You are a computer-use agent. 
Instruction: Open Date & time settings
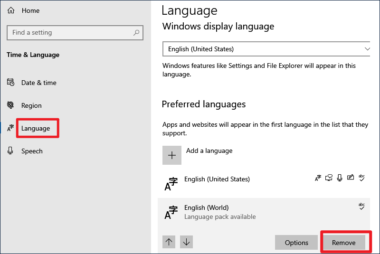click(39, 83)
